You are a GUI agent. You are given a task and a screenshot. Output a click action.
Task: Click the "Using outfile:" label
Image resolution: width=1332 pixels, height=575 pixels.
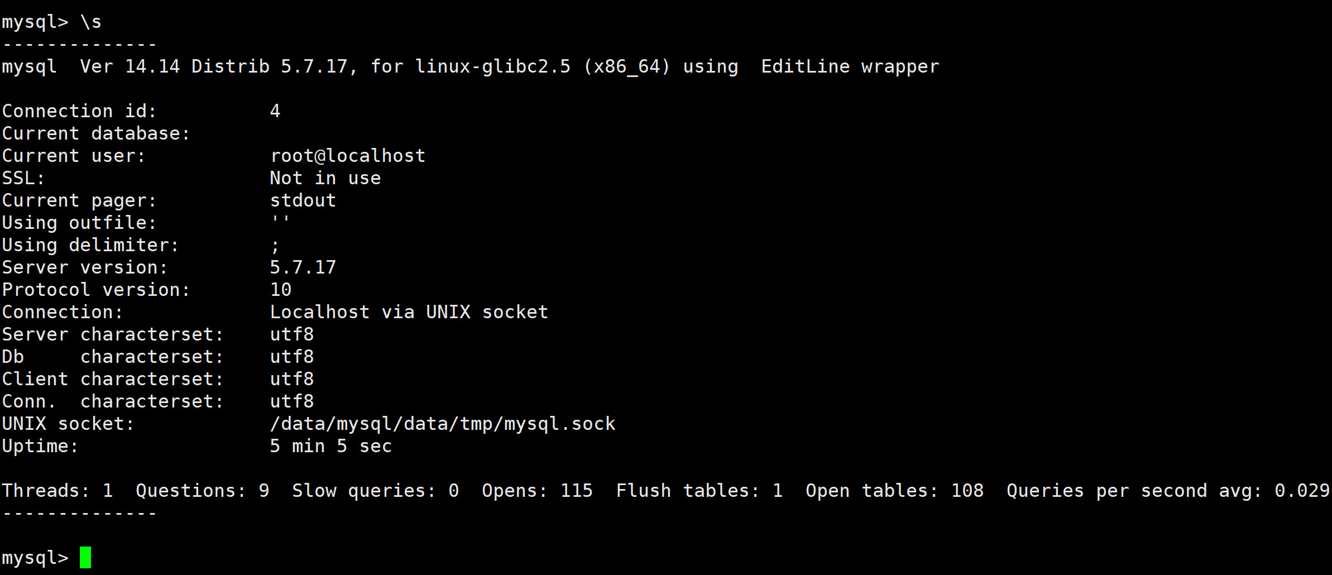tap(79, 223)
